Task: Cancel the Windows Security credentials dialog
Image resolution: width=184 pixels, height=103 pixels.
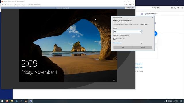Action: pos(143,47)
